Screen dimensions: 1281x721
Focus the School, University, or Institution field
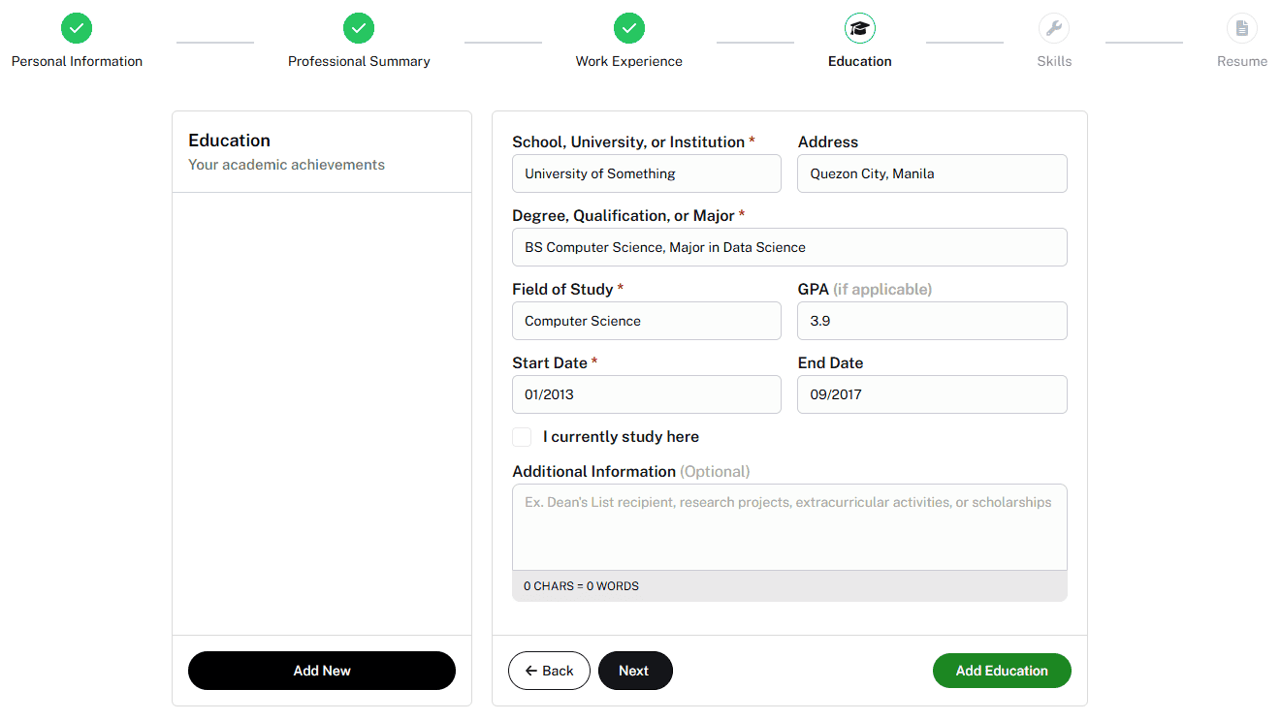click(647, 173)
